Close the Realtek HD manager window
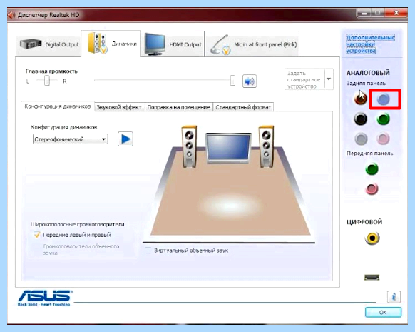The image size is (415, 332). (396, 12)
